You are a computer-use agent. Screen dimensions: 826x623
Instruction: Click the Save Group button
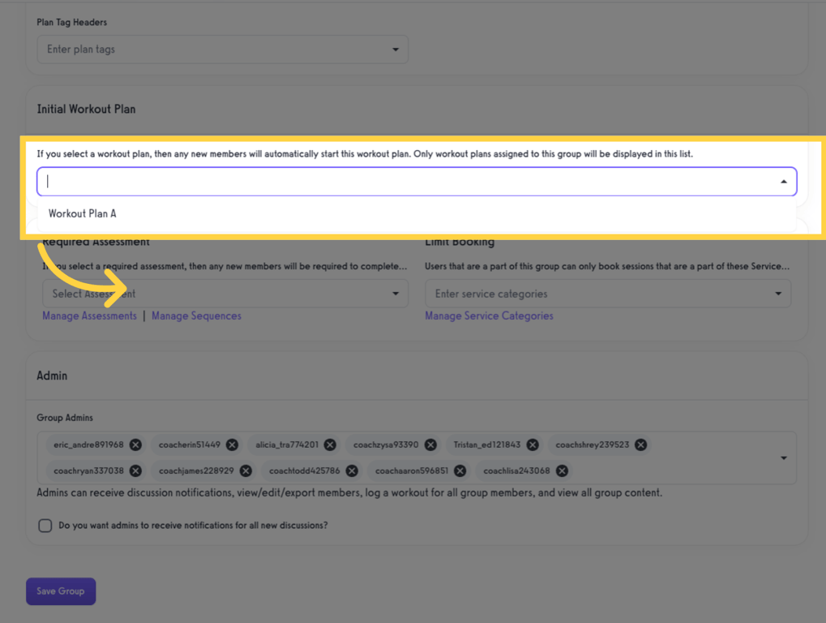coord(60,591)
